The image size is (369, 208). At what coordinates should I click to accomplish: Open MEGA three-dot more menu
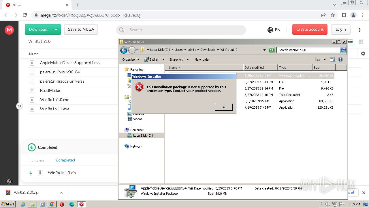[360, 30]
